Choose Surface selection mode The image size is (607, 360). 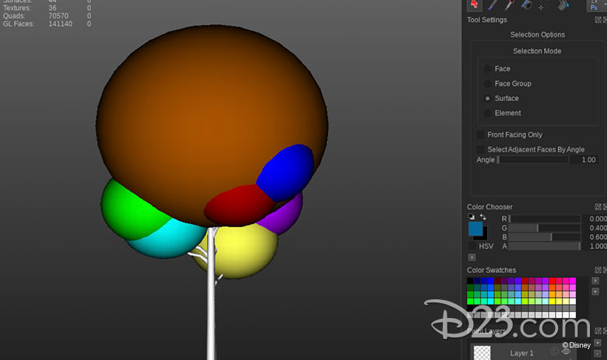click(x=488, y=98)
